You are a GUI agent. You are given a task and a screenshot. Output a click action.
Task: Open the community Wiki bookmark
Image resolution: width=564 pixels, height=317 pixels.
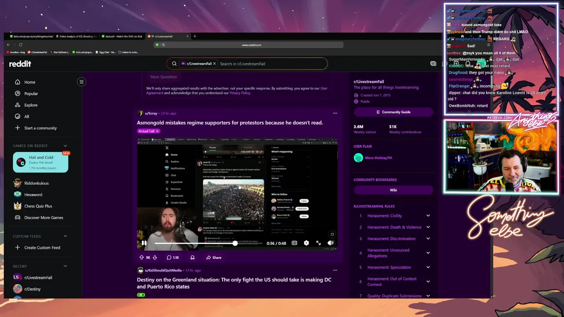[393, 190]
